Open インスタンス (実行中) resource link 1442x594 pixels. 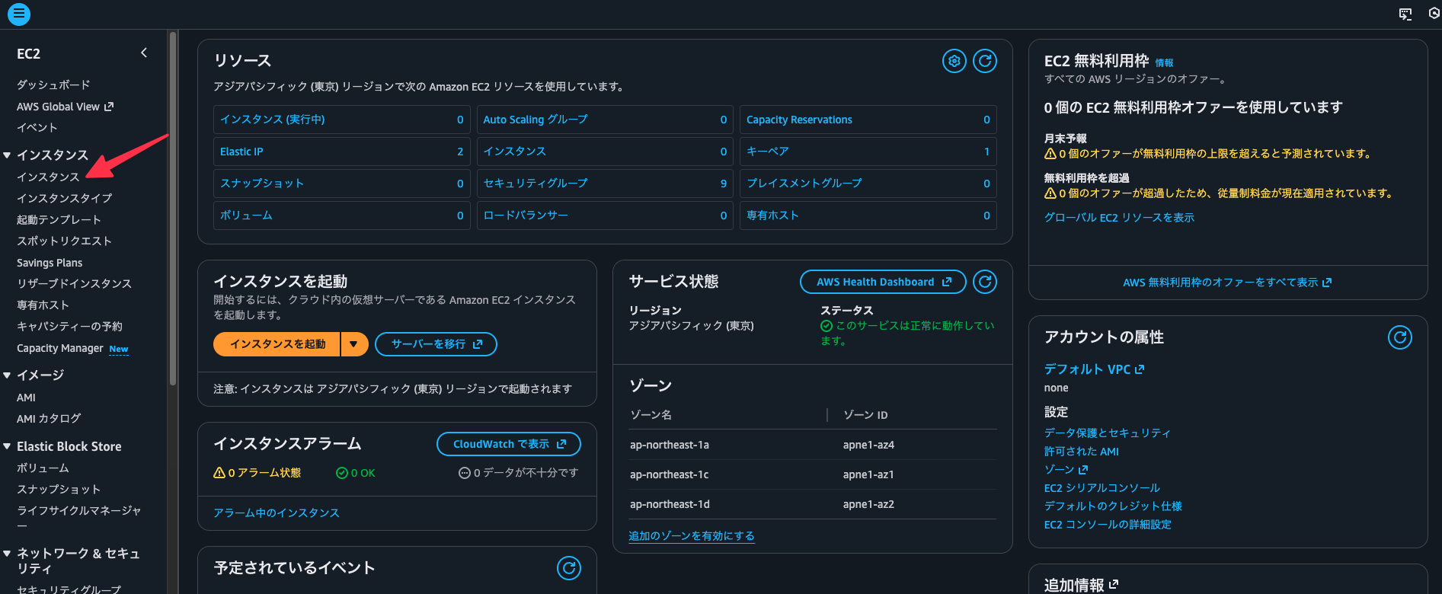pos(273,120)
